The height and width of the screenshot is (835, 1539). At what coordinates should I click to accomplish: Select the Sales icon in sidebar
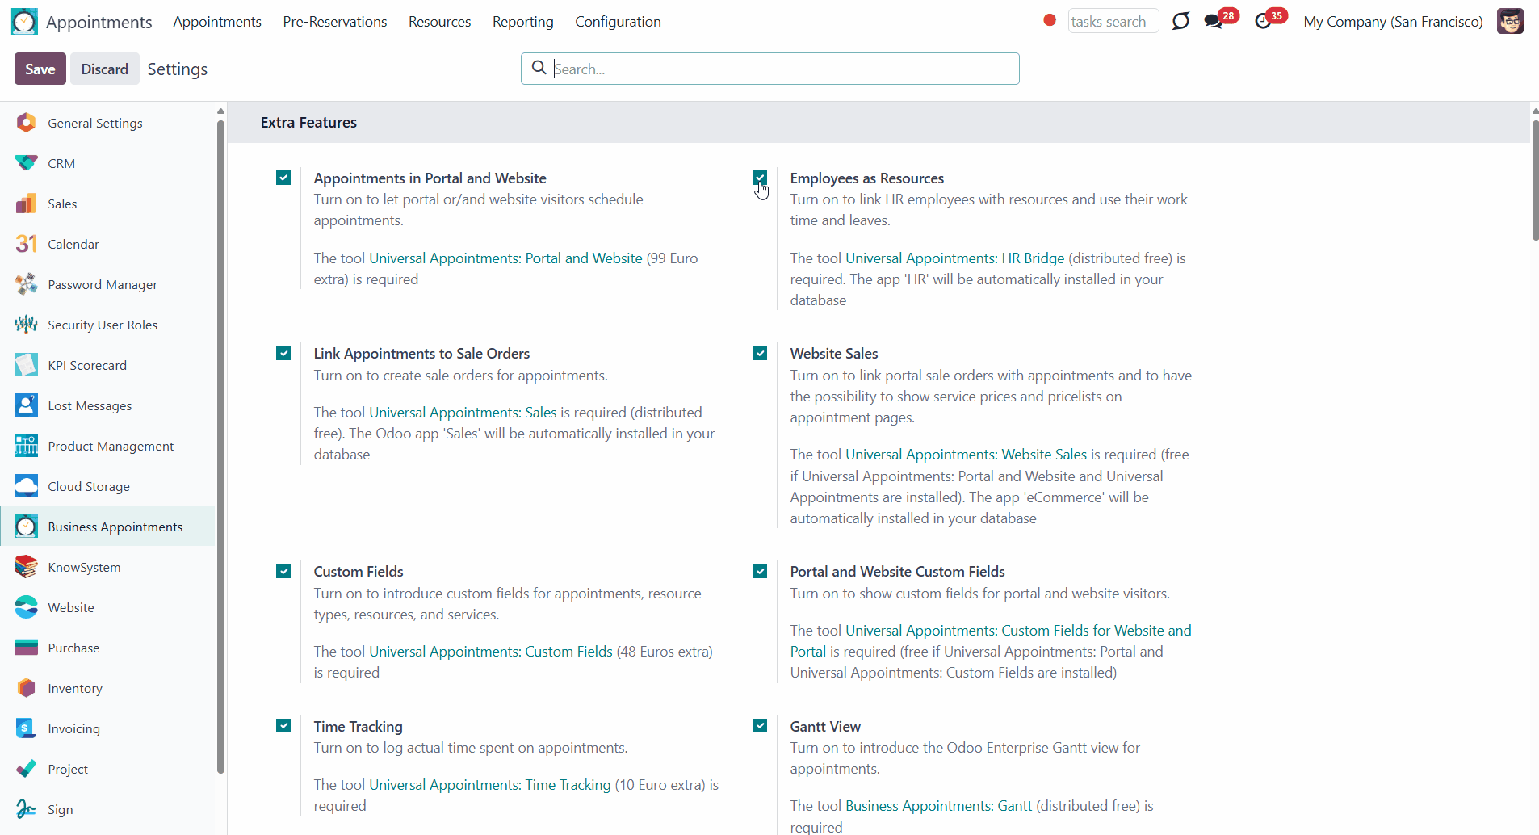point(26,204)
